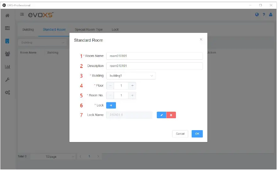Maximize the LMS-Professional window

pos(260,5)
